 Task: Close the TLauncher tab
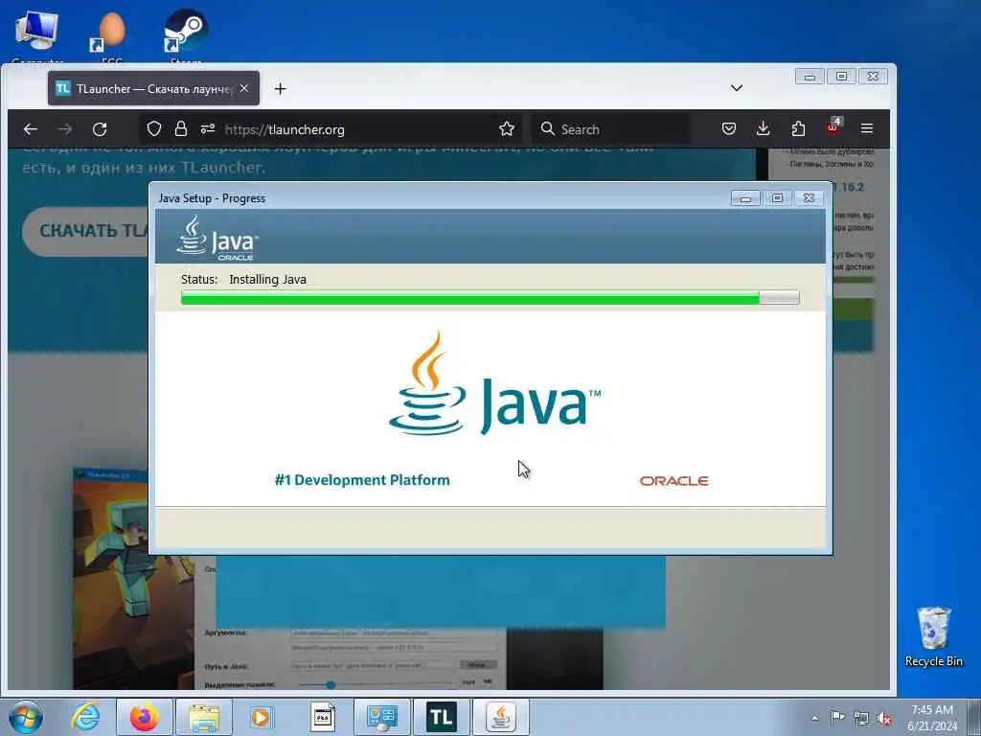click(244, 89)
